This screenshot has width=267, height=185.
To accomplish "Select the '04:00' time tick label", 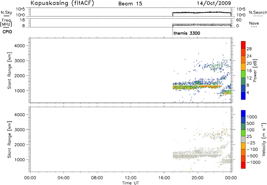I will pos(63,178).
